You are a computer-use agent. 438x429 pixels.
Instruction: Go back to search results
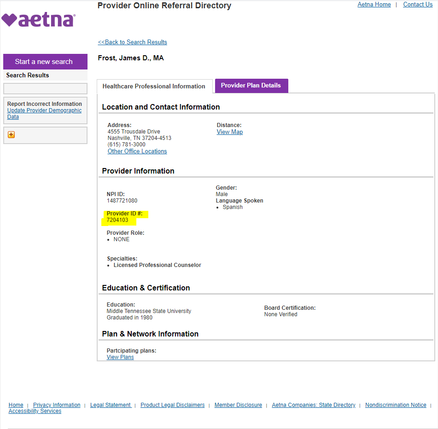point(133,42)
